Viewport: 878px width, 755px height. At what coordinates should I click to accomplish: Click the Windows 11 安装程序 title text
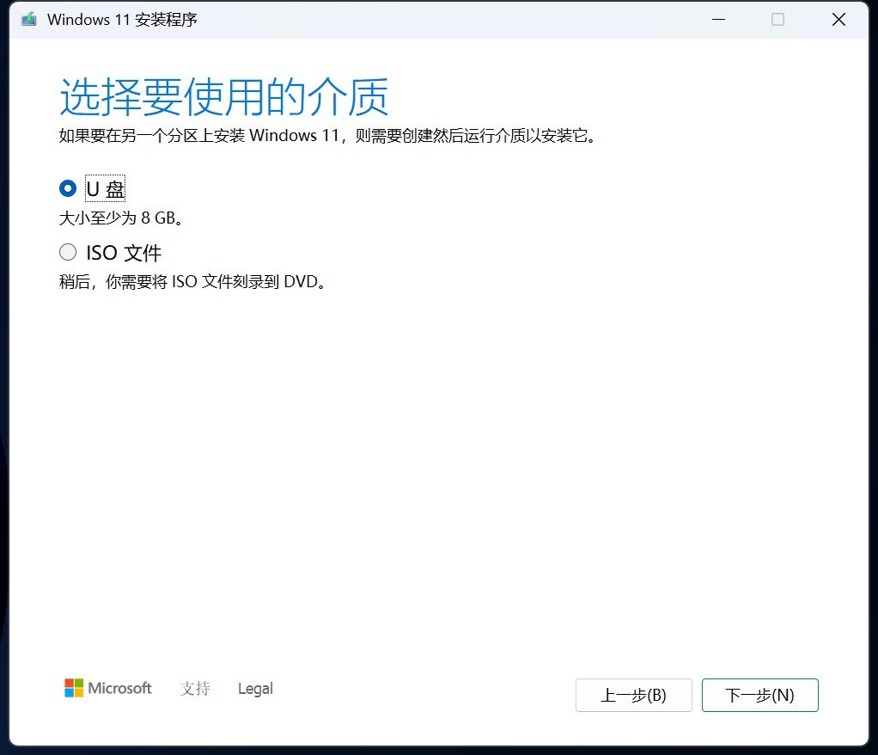[124, 18]
